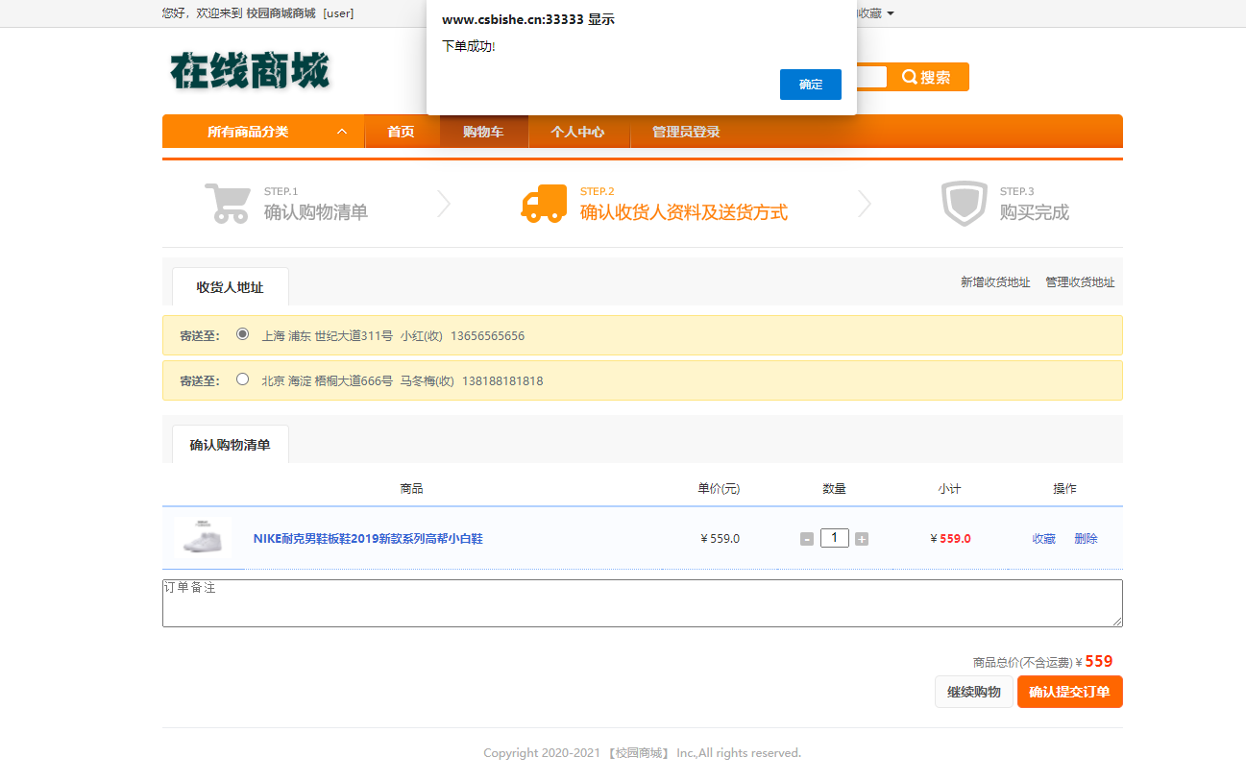Click the STEP.2 delivery truck icon
This screenshot has height=782, width=1246.
pos(544,203)
